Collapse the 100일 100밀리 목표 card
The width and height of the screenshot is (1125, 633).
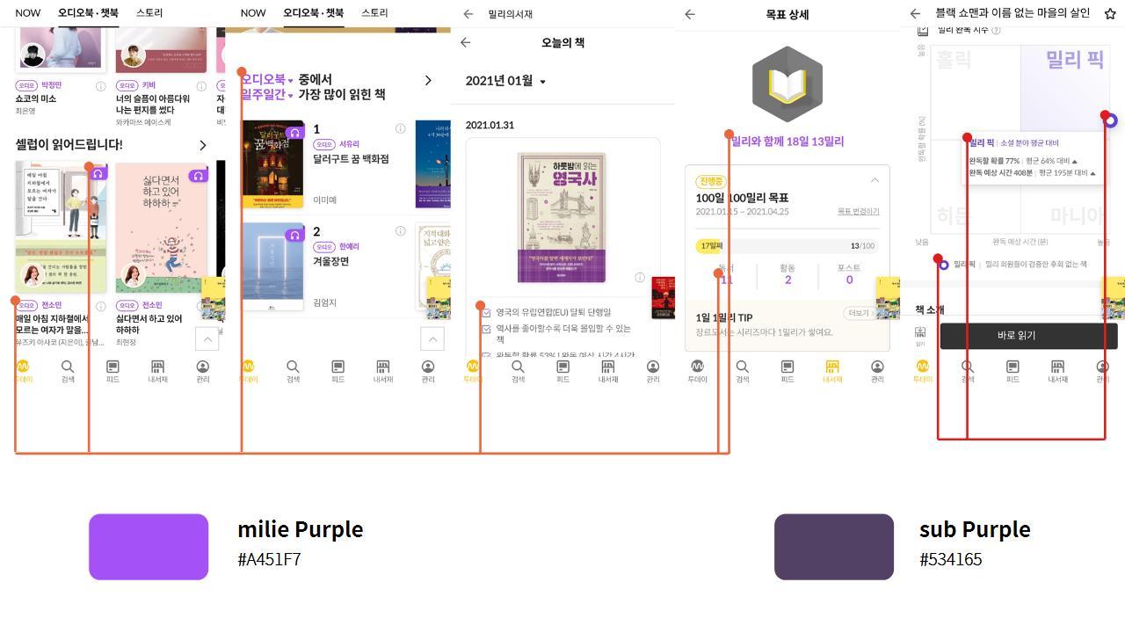pos(875,180)
